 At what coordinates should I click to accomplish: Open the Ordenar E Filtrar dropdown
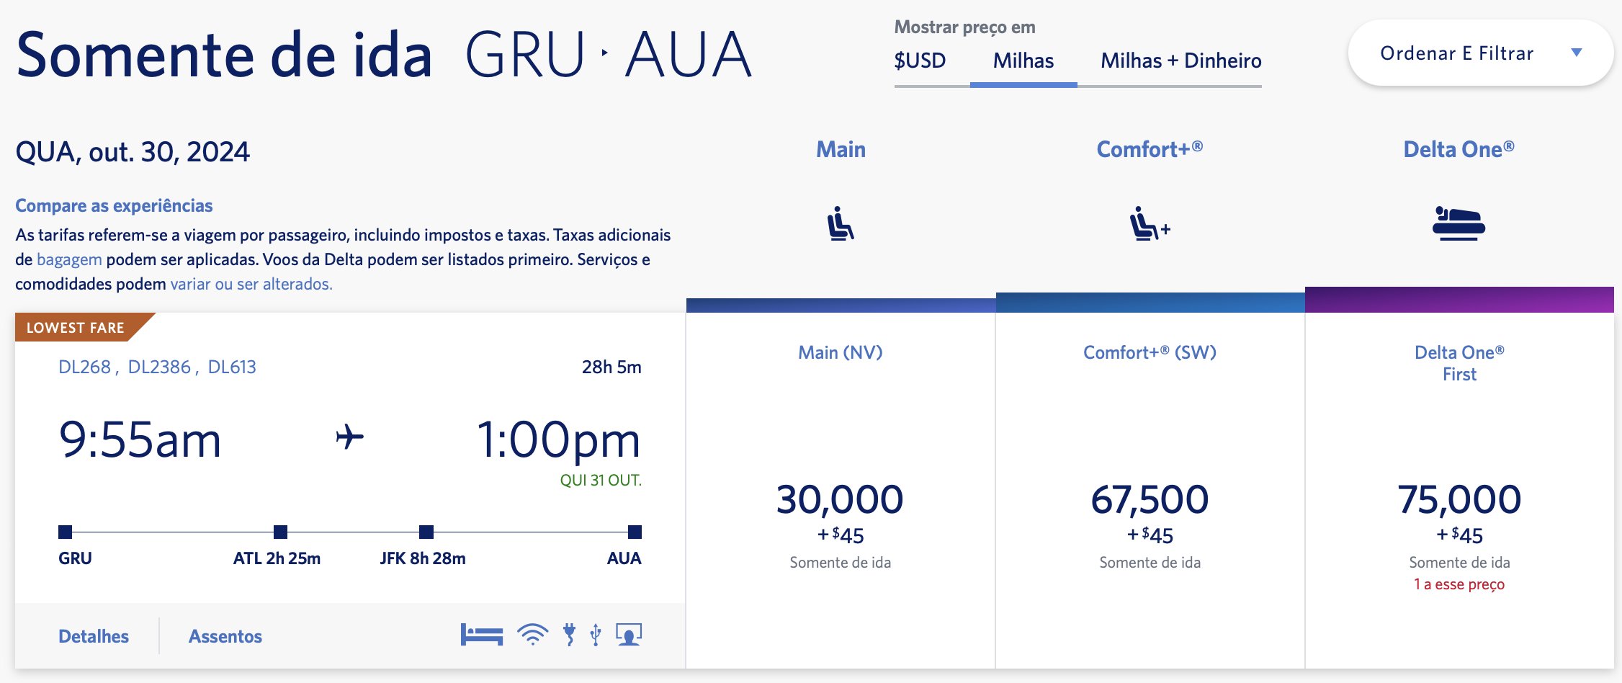(1480, 53)
